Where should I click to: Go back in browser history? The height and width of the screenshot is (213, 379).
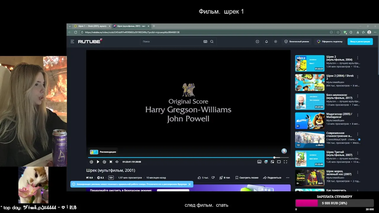70,32
